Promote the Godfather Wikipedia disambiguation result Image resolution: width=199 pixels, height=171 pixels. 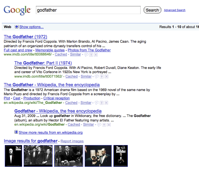coord(104,125)
